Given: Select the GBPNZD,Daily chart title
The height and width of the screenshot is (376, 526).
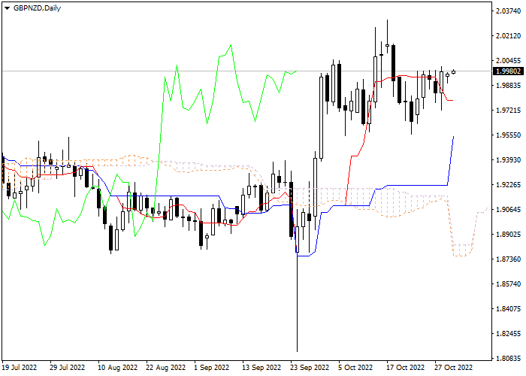Looking at the screenshot, I should pos(37,8).
